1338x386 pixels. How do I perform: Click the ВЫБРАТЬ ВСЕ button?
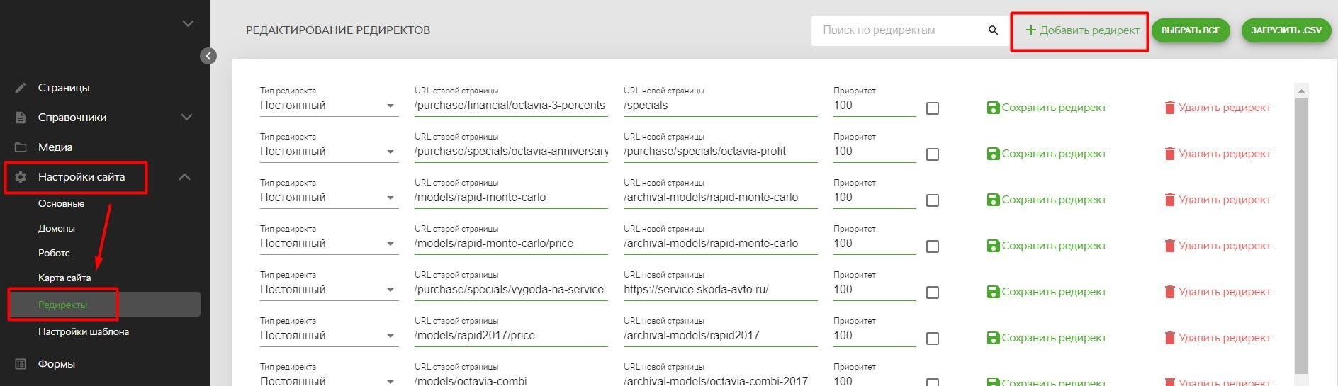point(1191,30)
